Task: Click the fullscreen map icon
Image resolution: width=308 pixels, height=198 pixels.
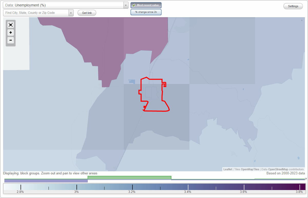Action: click(x=11, y=25)
